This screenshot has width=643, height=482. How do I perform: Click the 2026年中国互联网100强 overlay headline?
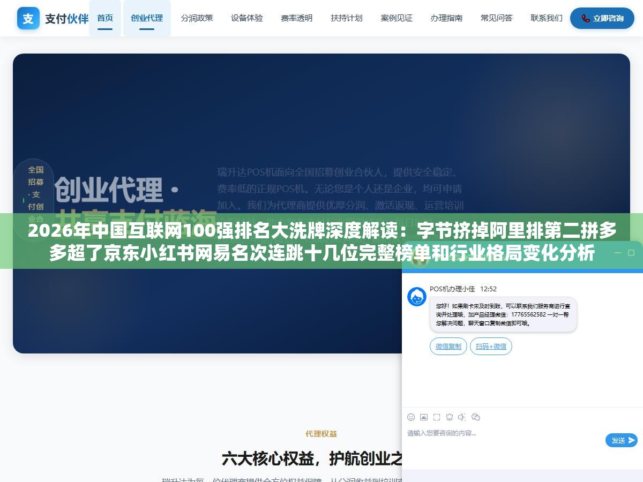tap(322, 242)
